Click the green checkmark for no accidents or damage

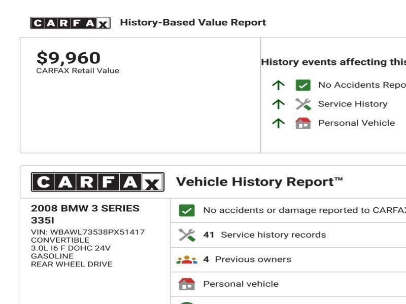click(187, 210)
